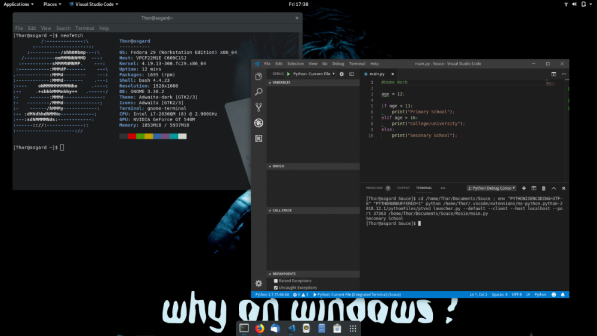Launch Firefox from the dock

[259, 328]
